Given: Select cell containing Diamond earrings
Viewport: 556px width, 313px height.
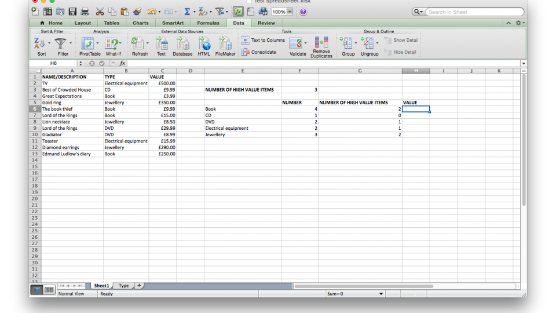Looking at the screenshot, I should click(x=72, y=147).
